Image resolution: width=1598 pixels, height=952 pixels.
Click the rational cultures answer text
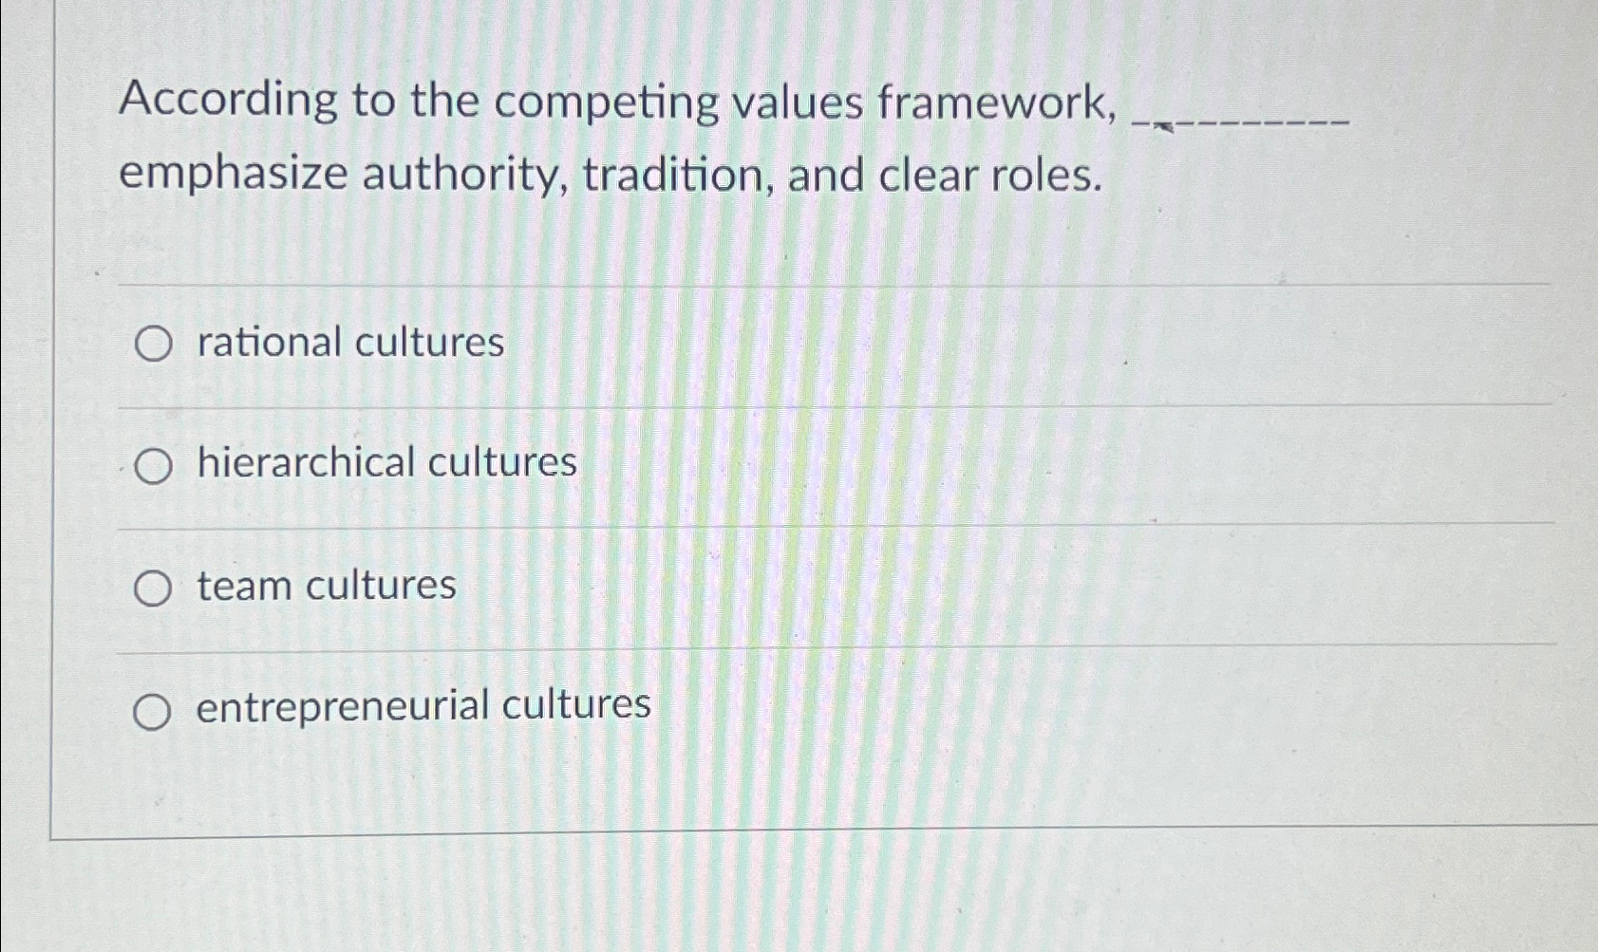(348, 343)
